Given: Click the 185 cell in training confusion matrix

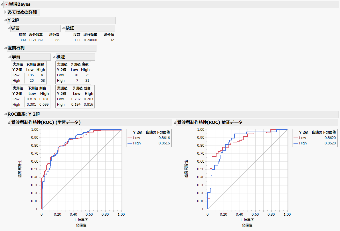Looking at the screenshot, I should (31, 75).
